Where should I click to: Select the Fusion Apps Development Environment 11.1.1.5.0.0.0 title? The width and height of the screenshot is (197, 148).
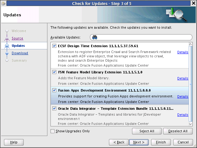pos(104,90)
